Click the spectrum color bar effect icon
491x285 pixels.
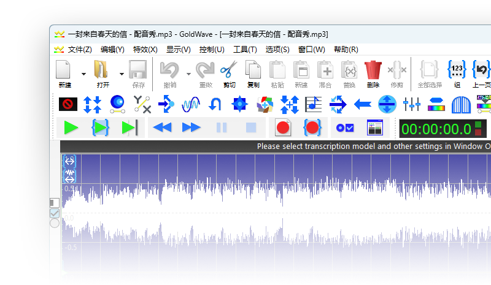[436, 104]
